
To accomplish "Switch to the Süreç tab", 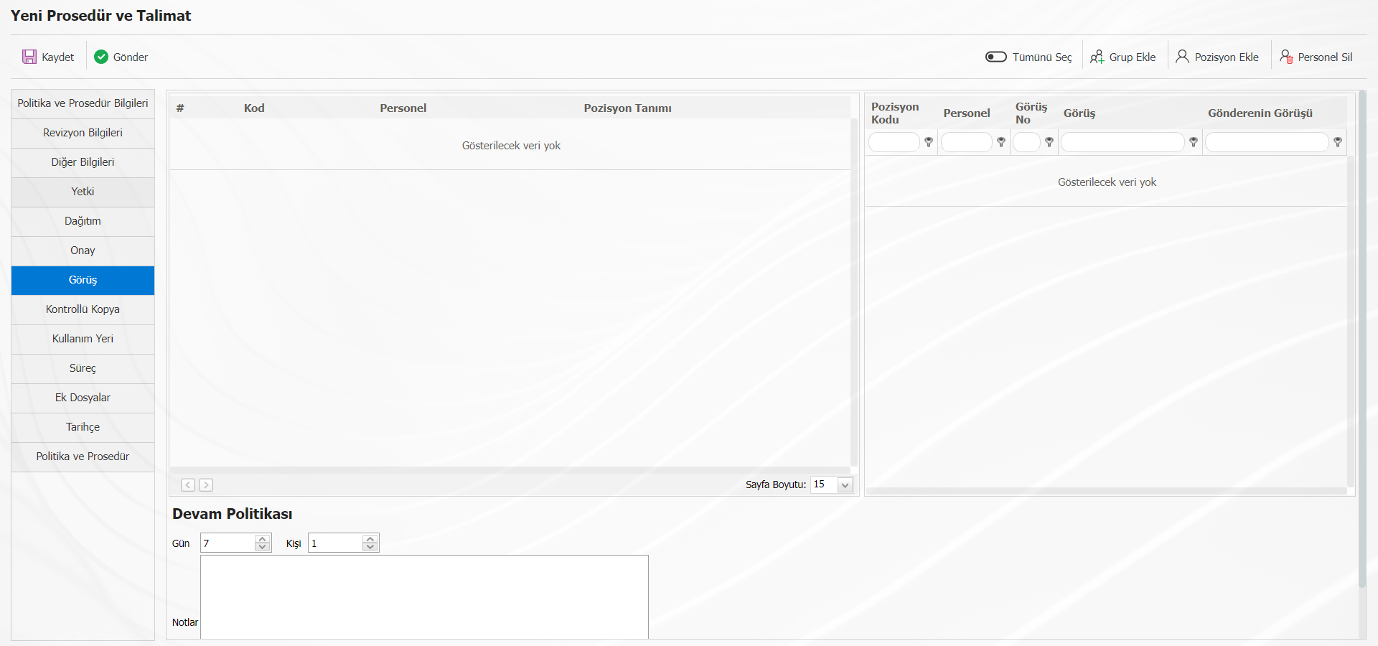I will [83, 368].
